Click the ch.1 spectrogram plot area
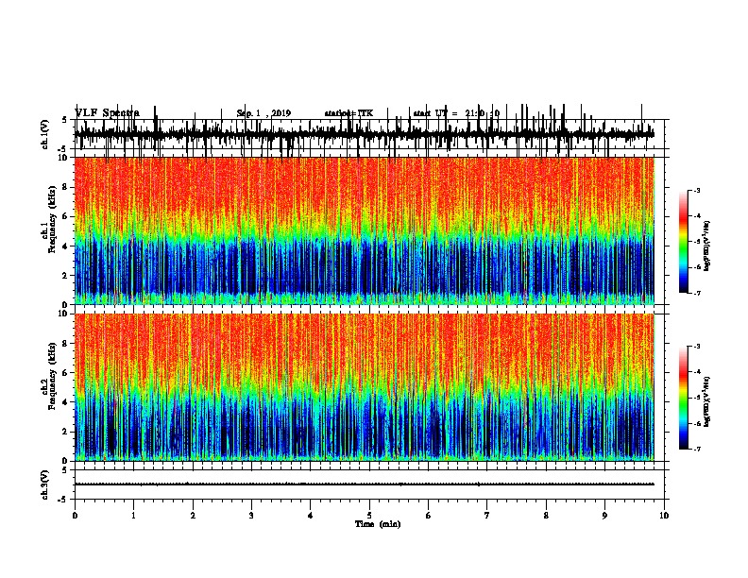The width and height of the screenshot is (748, 578). coord(364,230)
